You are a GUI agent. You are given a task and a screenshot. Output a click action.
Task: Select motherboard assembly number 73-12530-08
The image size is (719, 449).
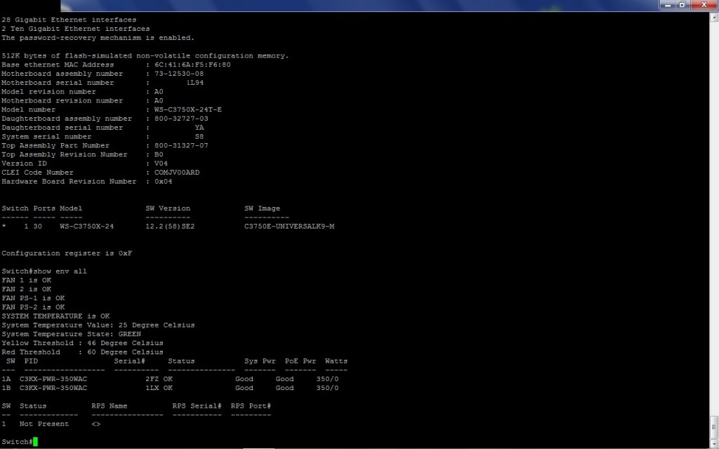tap(179, 74)
